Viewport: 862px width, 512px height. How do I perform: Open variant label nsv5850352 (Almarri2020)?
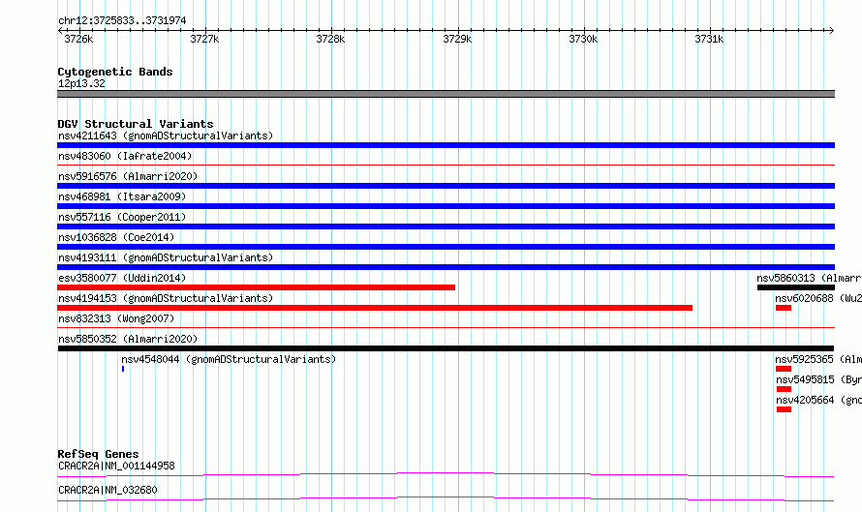(128, 339)
